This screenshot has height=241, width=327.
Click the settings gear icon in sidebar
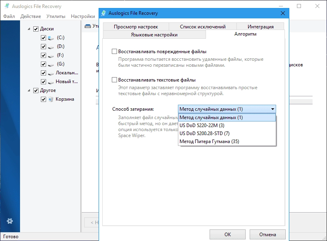pyautogui.click(x=10, y=221)
